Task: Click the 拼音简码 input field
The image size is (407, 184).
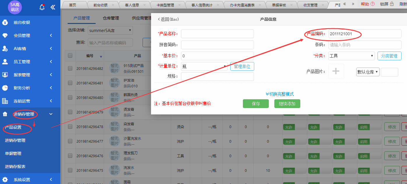Action: point(217,45)
